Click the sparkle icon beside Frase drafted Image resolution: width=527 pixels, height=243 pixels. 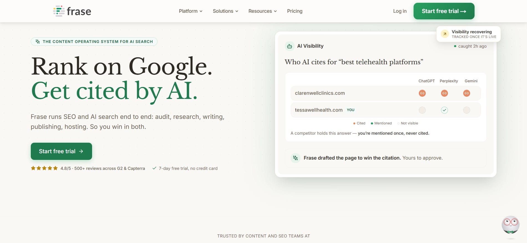click(295, 158)
